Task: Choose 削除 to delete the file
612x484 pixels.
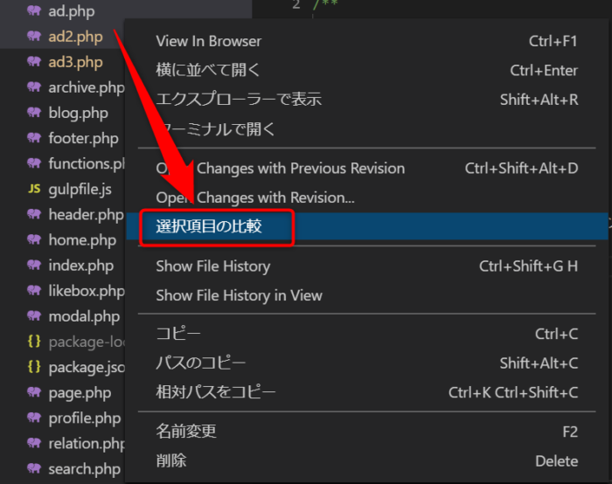Action: 171,460
